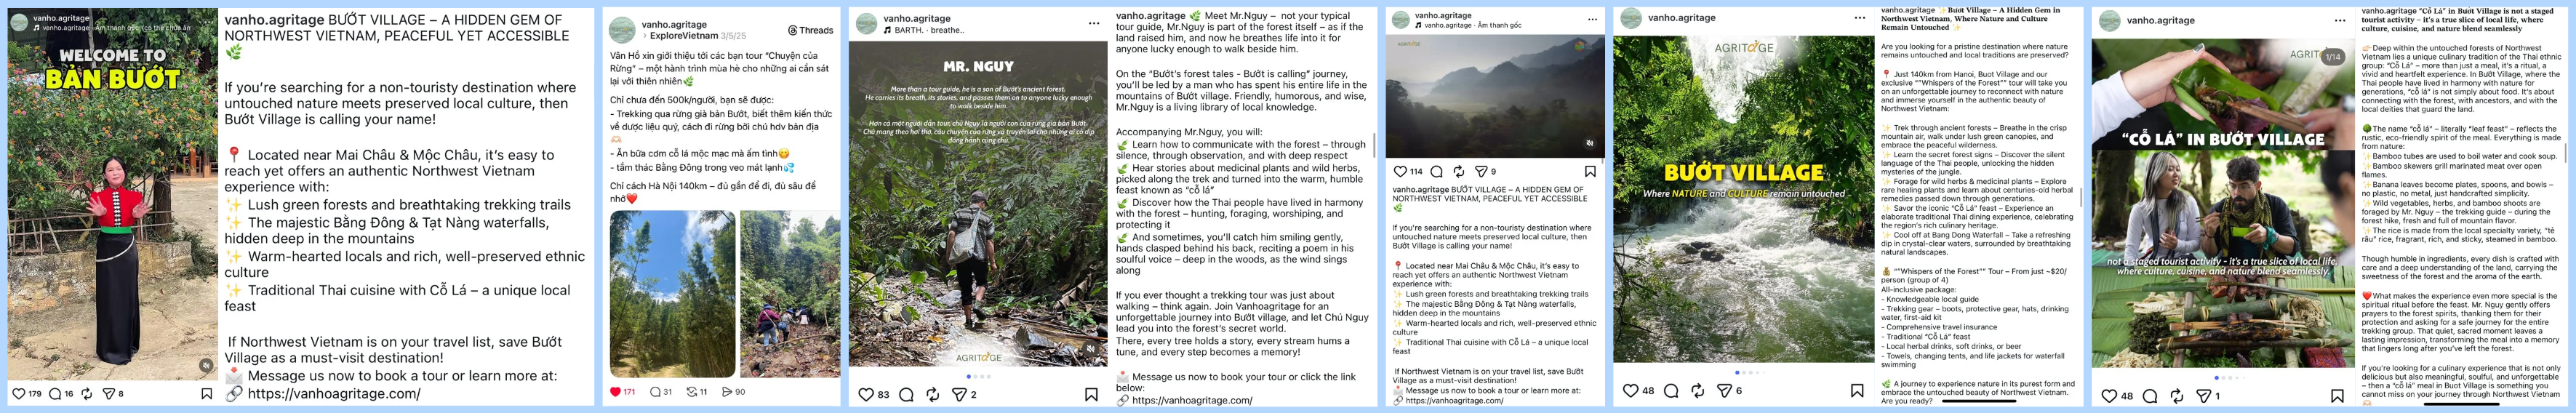
Task: Open more options on the misty mountain video post
Action: pyautogui.click(x=1592, y=19)
